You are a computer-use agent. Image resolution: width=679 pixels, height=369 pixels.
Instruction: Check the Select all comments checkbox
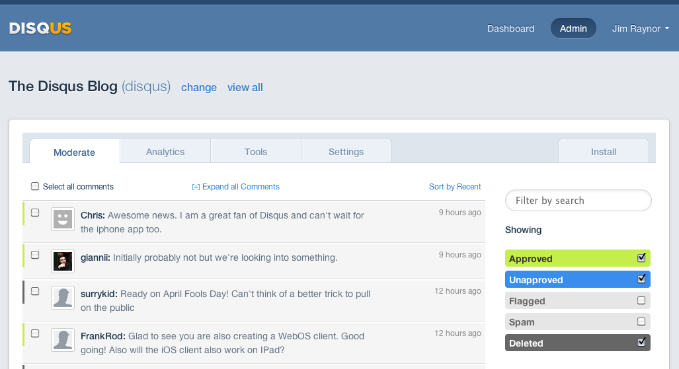pyautogui.click(x=35, y=187)
